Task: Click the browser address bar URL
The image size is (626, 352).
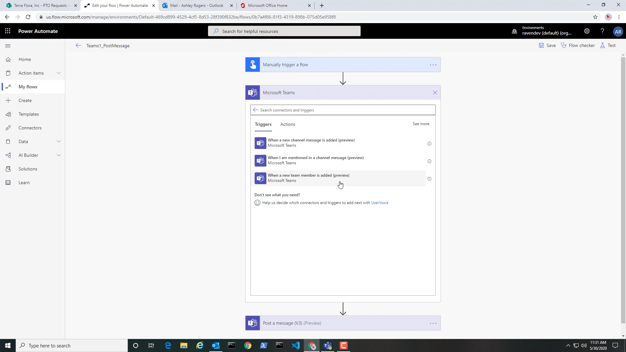Action: pyautogui.click(x=191, y=17)
